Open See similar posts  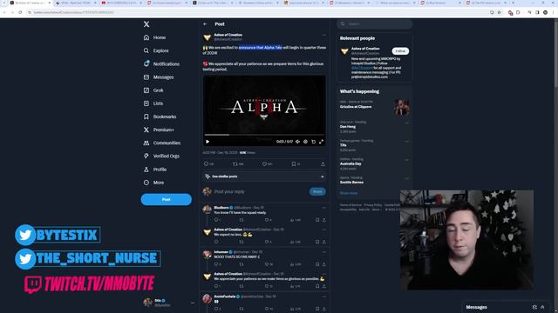click(264, 176)
